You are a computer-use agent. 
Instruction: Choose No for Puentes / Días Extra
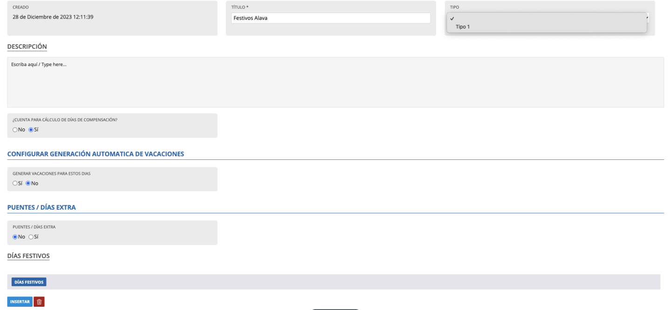[x=15, y=237]
